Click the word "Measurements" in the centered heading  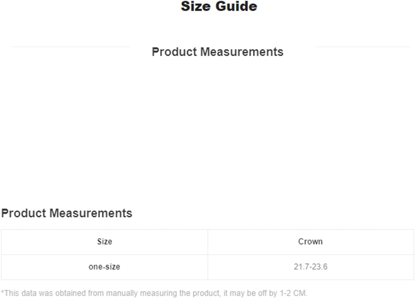[241, 52]
